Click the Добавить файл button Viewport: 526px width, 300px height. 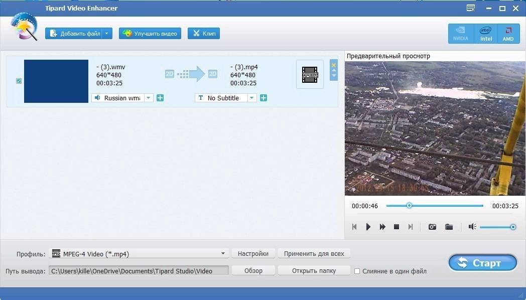click(x=73, y=34)
